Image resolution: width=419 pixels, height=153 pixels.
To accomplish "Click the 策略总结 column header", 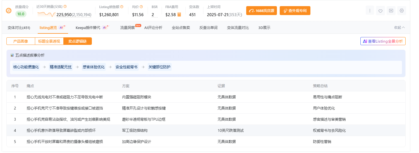I will click(320, 86).
